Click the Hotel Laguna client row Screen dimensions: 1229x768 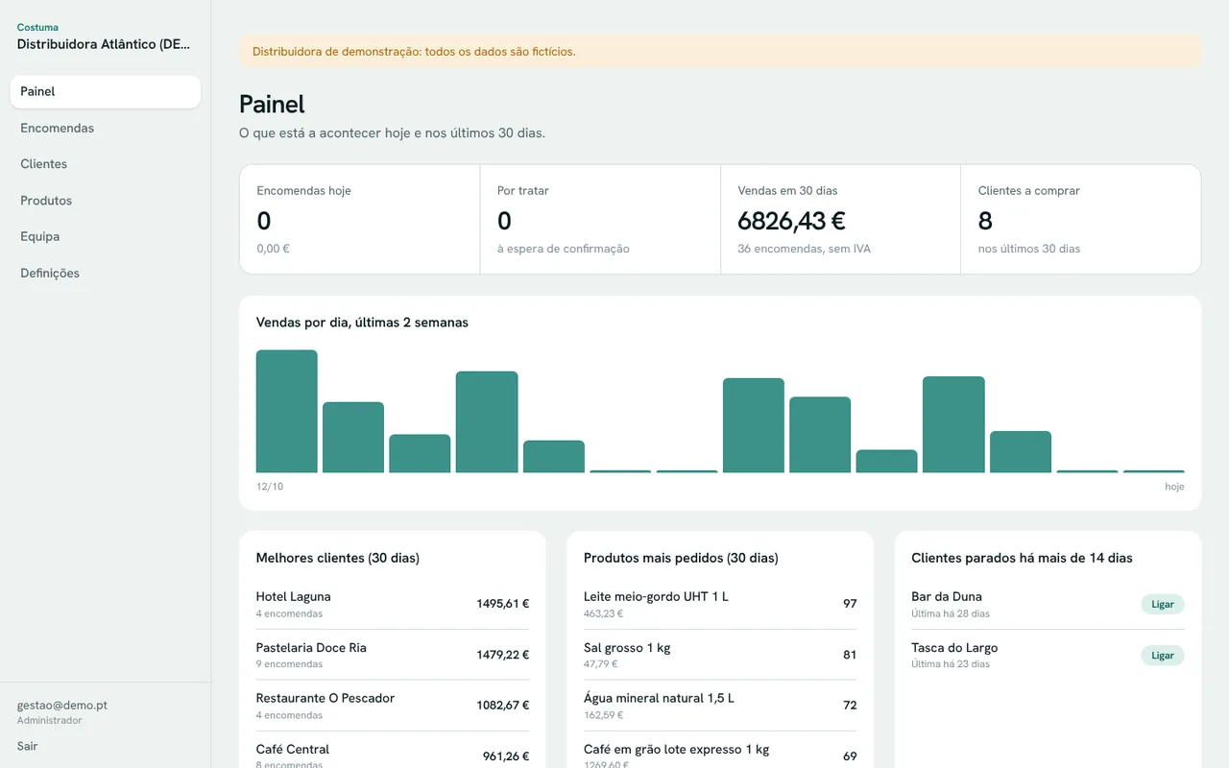(393, 604)
